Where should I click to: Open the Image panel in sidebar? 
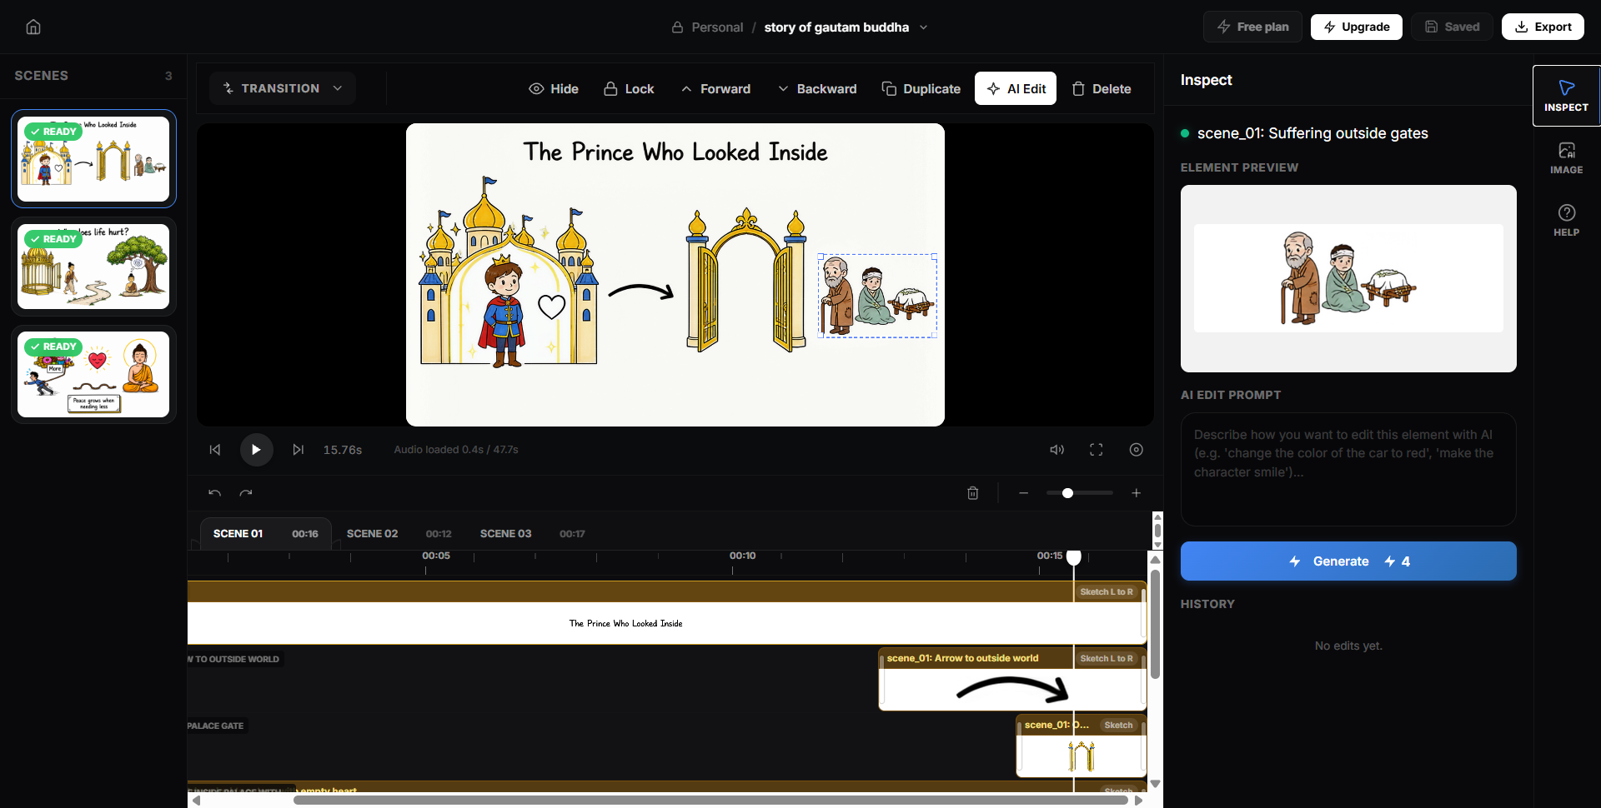[x=1566, y=157]
